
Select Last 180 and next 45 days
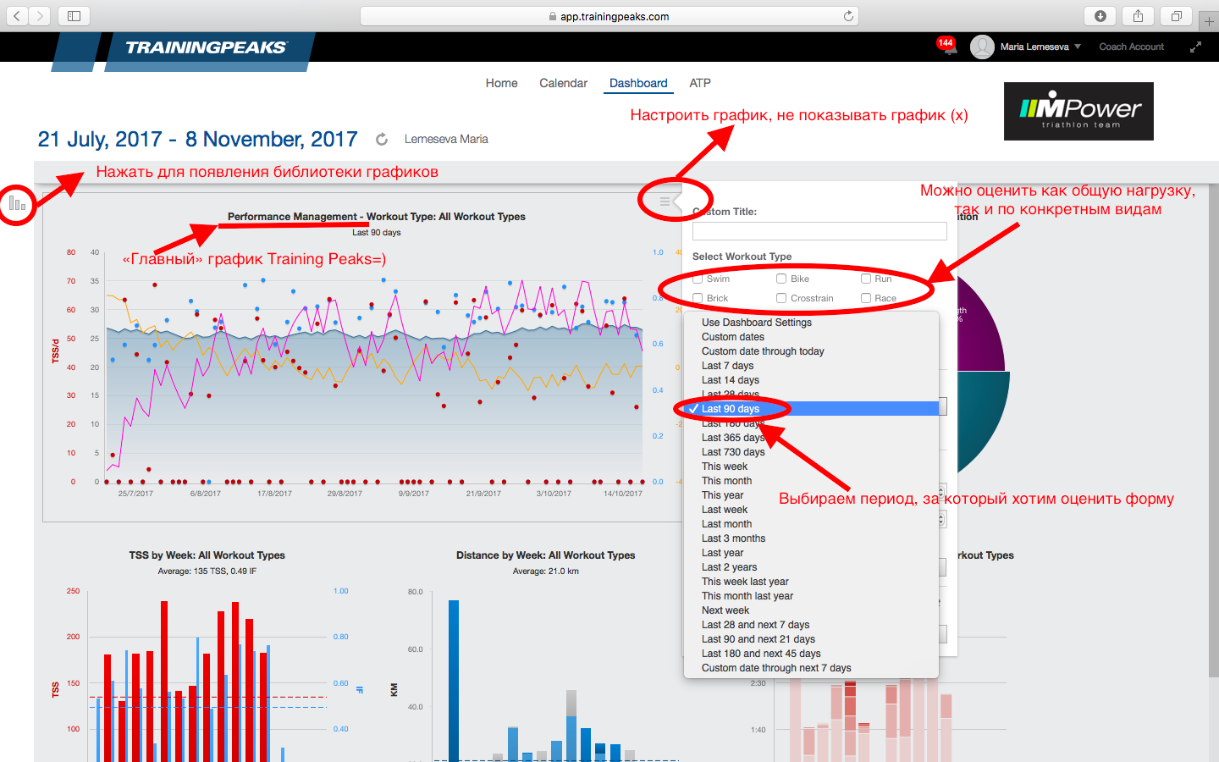point(811,654)
